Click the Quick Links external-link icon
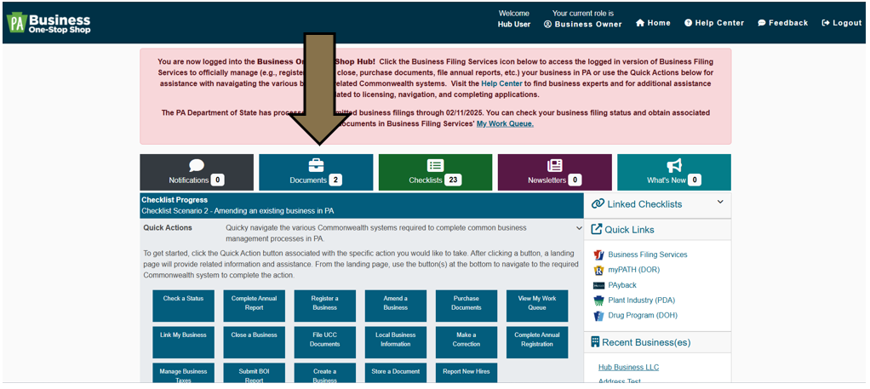 coord(597,229)
